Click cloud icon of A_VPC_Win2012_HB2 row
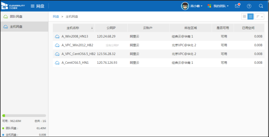The image size is (269, 137). tap(57, 45)
